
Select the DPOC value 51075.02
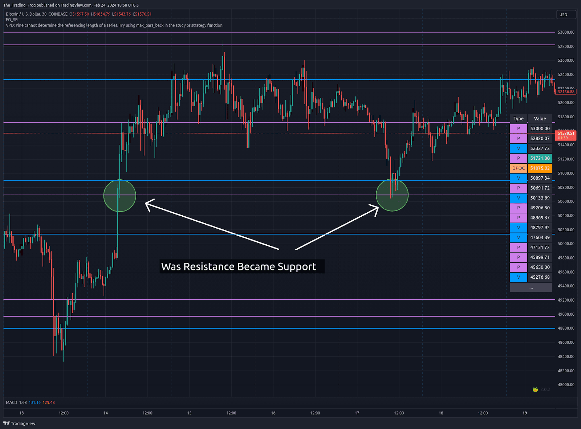click(x=540, y=168)
